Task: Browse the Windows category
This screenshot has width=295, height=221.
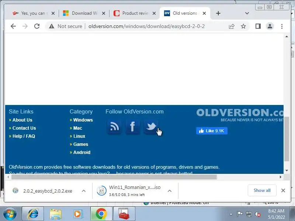Action: (x=83, y=120)
